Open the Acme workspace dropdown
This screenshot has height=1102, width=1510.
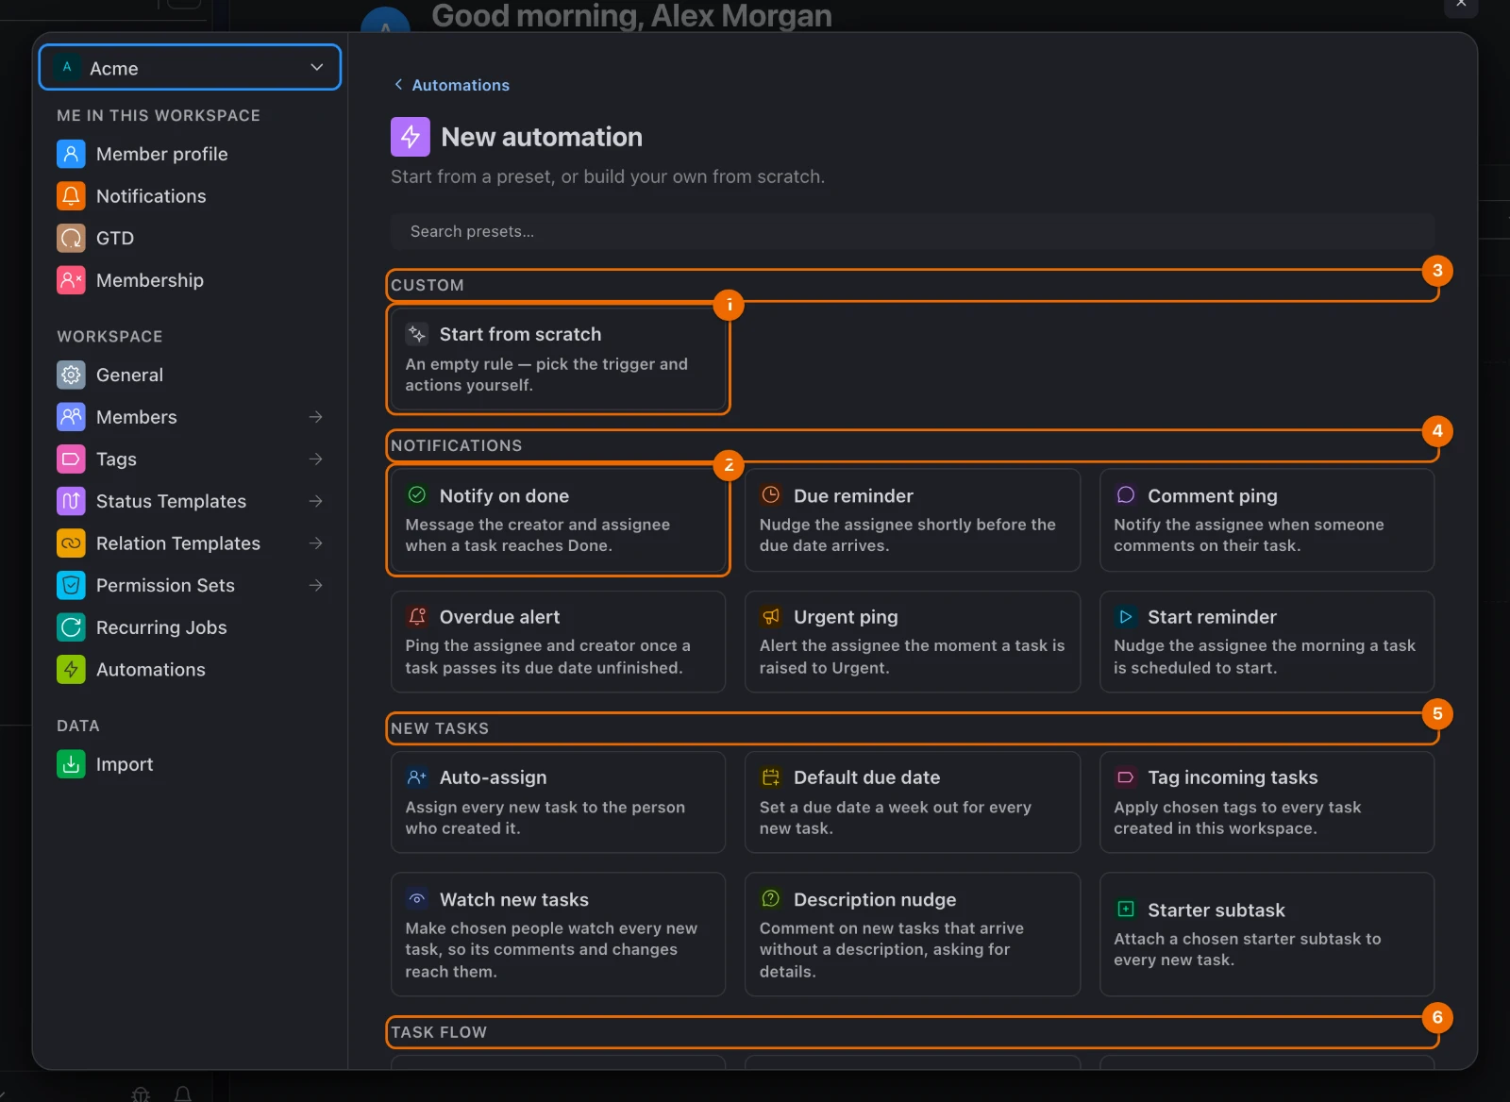coord(190,68)
